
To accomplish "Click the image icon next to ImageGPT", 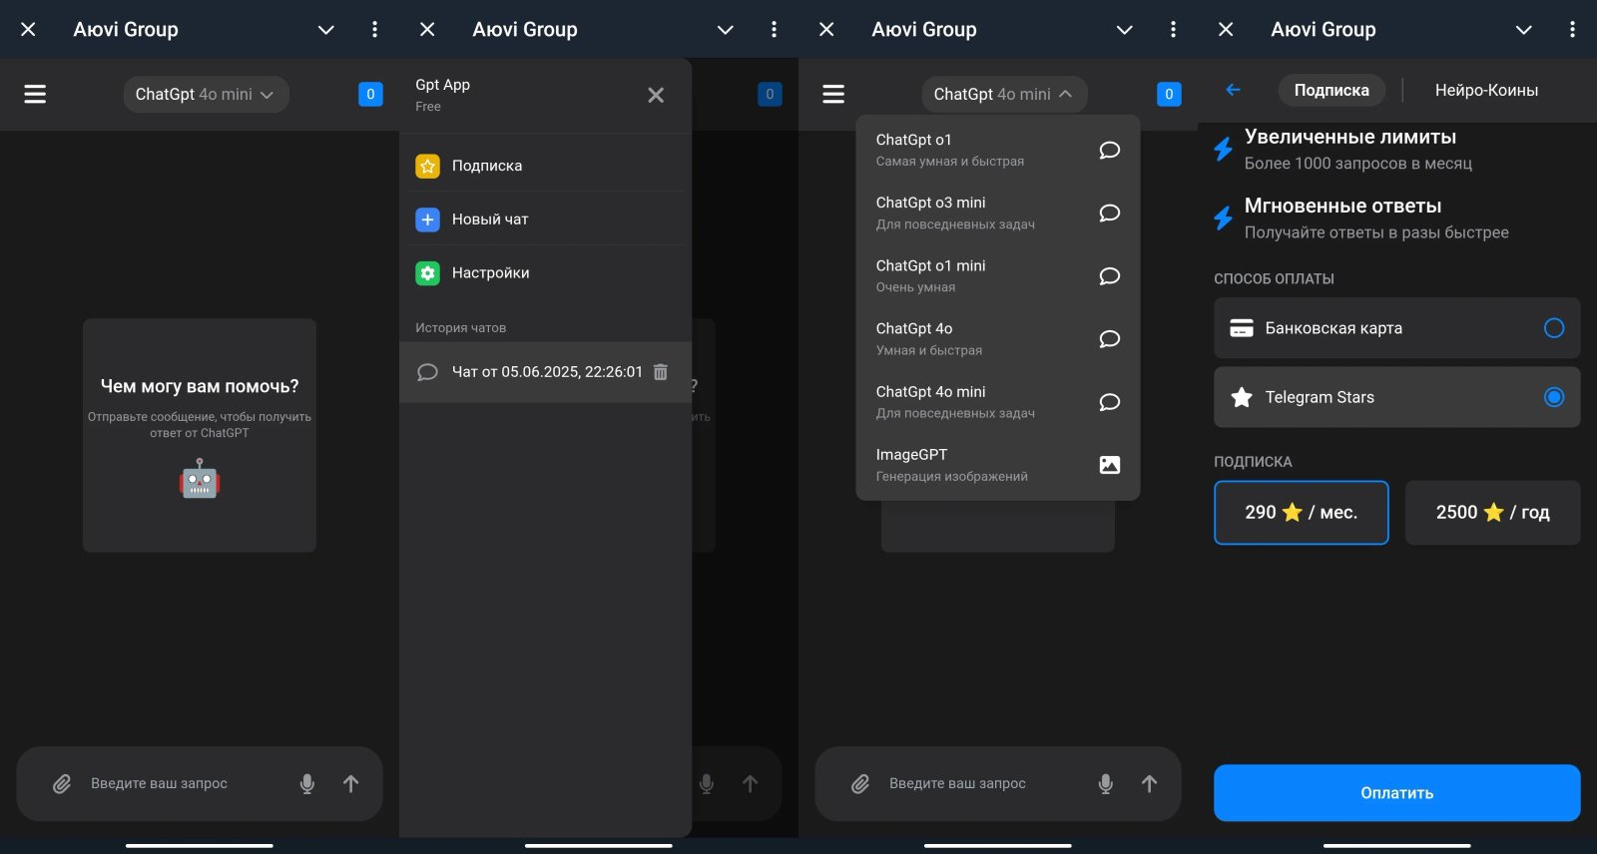I will click(1109, 465).
